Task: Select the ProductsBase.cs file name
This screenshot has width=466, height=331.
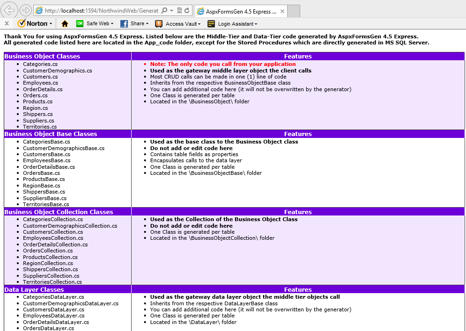Action: (44, 179)
